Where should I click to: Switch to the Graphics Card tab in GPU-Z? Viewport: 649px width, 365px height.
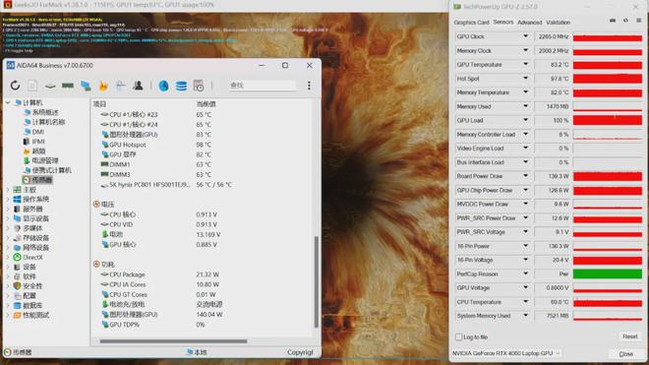471,23
